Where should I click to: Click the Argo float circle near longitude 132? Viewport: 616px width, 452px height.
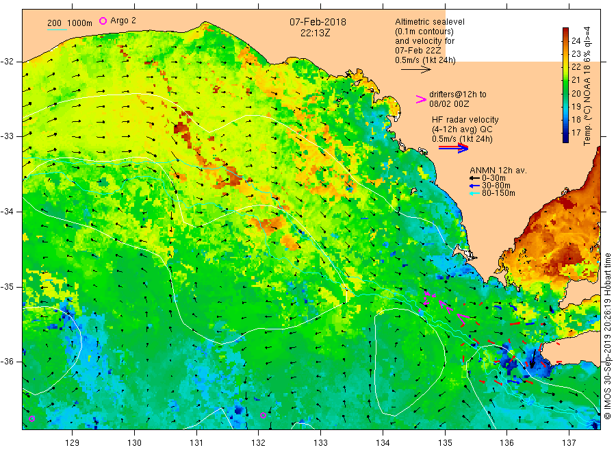coord(264,416)
